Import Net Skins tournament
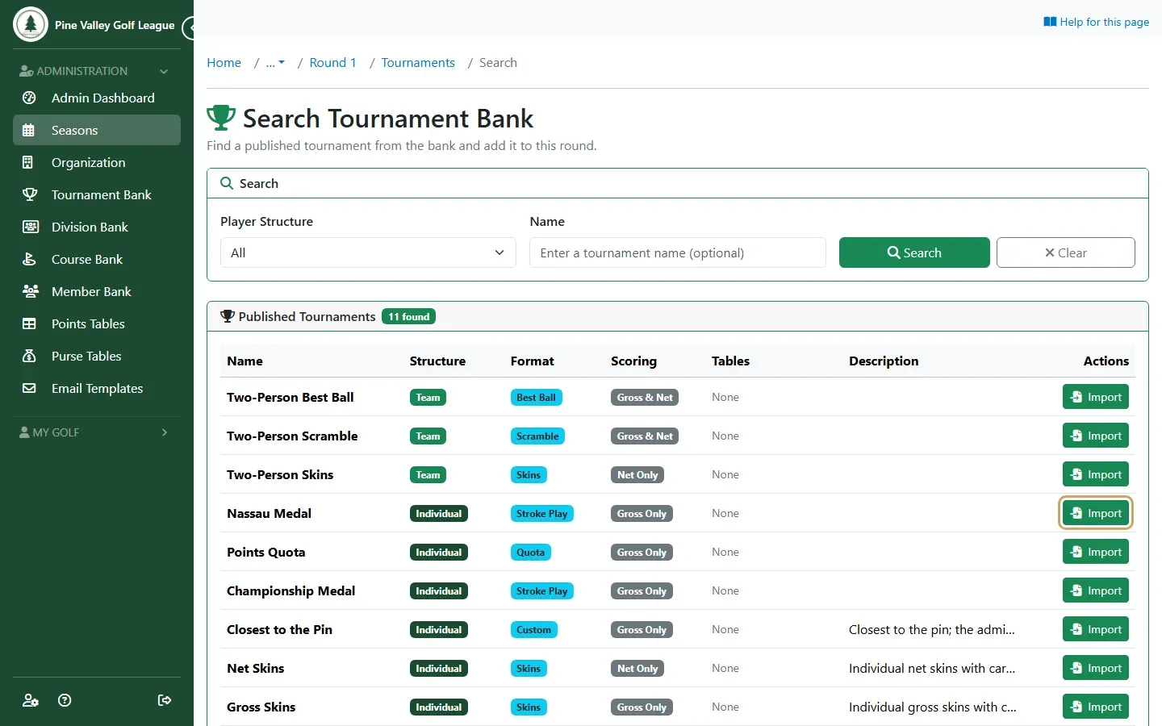Viewport: 1162px width, 726px height. coord(1096,668)
